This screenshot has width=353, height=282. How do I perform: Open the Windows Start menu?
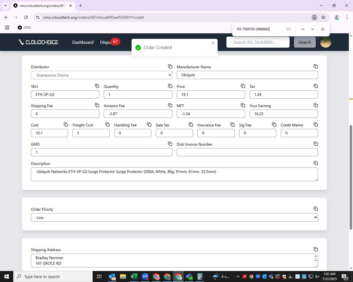coord(7,276)
